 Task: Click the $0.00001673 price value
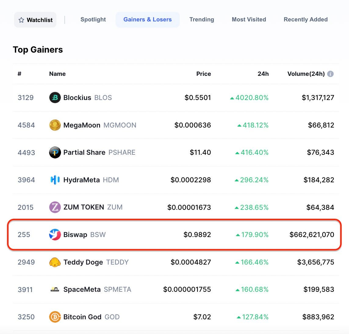[189, 207]
